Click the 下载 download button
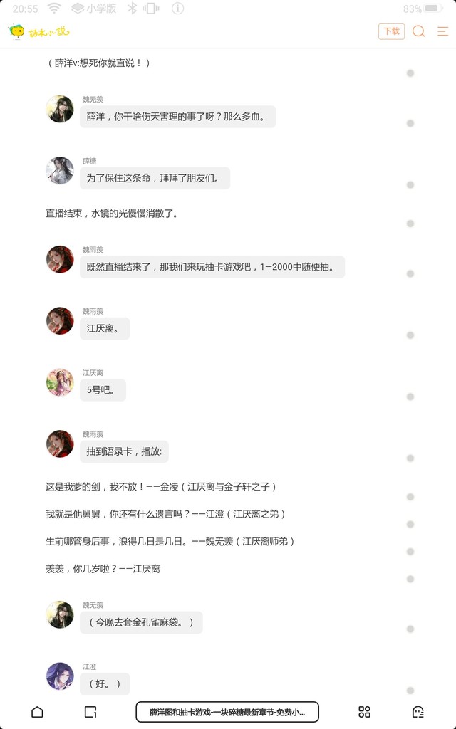 pos(391,31)
